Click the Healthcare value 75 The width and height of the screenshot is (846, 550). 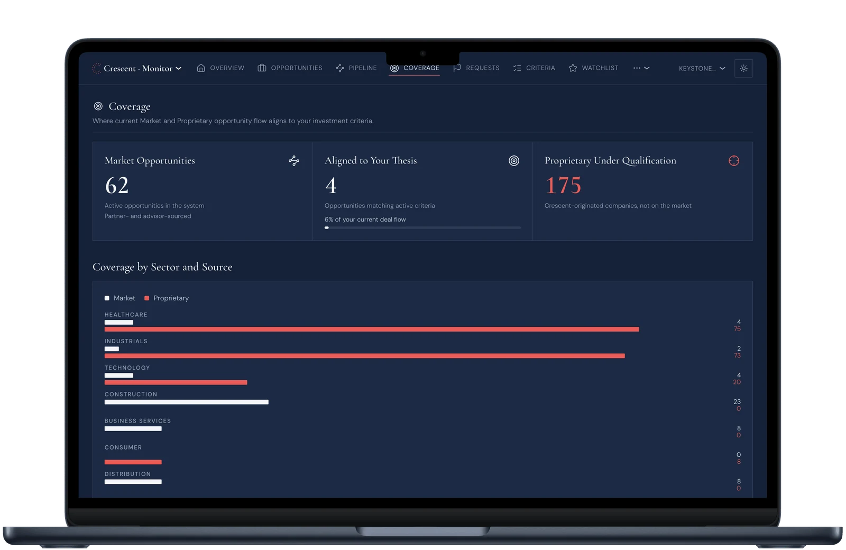point(737,329)
